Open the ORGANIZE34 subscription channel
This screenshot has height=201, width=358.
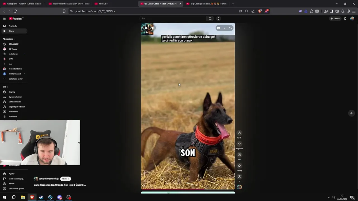pos(15,44)
